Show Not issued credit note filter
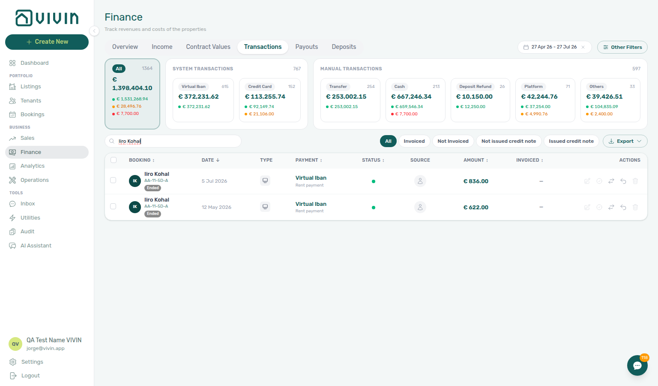The height and width of the screenshot is (386, 658). point(508,141)
